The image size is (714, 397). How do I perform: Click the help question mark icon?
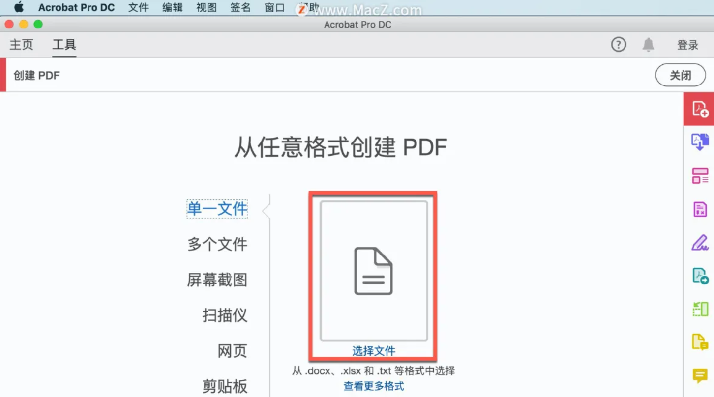click(619, 45)
